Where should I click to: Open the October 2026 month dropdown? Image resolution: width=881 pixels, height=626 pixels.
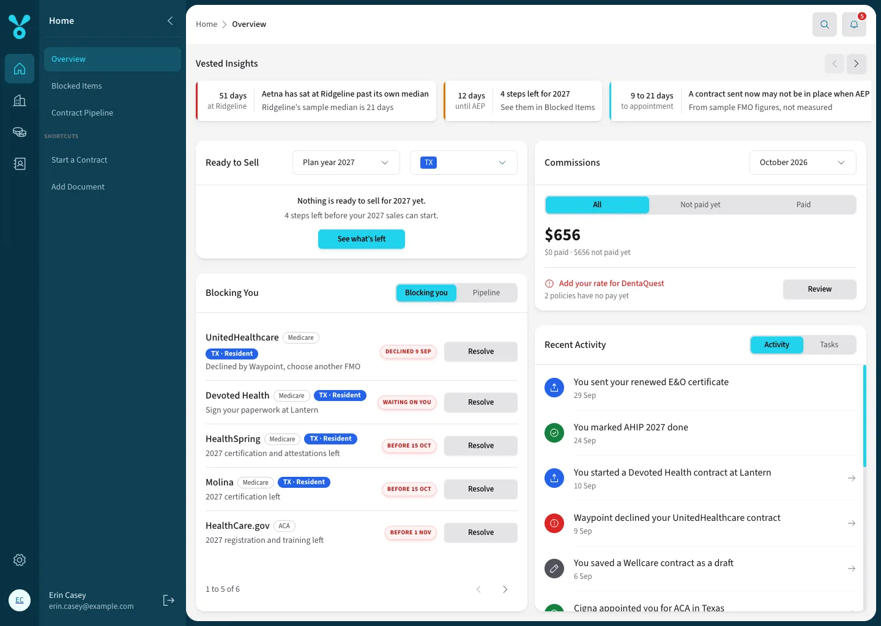click(803, 163)
